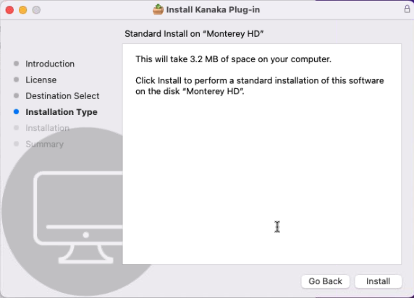Image resolution: width=414 pixels, height=298 pixels.
Task: Click the 3.2 MB space message text
Action: (233, 59)
